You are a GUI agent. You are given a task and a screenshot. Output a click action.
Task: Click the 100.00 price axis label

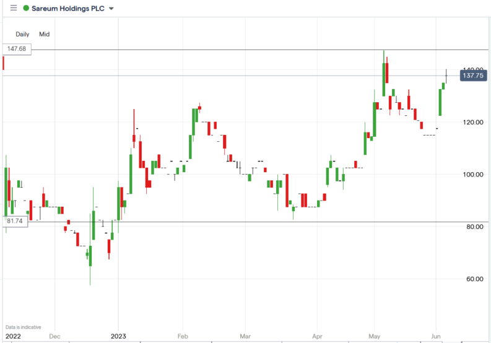[x=474, y=175]
